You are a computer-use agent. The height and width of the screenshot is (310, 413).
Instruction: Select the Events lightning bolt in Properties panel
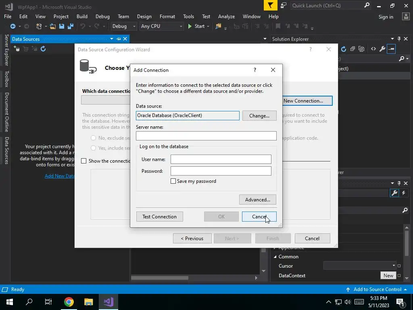point(403,193)
